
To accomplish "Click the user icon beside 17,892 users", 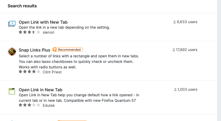I will (x=174, y=50).
